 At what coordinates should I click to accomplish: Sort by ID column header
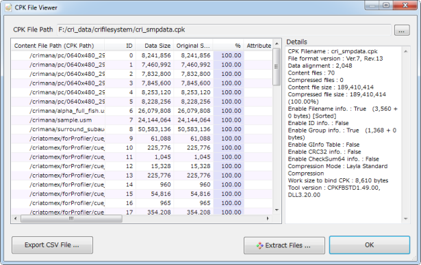(x=120, y=46)
